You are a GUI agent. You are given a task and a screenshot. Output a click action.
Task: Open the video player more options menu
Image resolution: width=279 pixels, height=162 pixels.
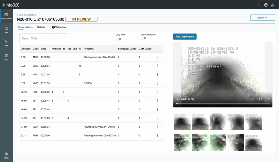pos(268,99)
